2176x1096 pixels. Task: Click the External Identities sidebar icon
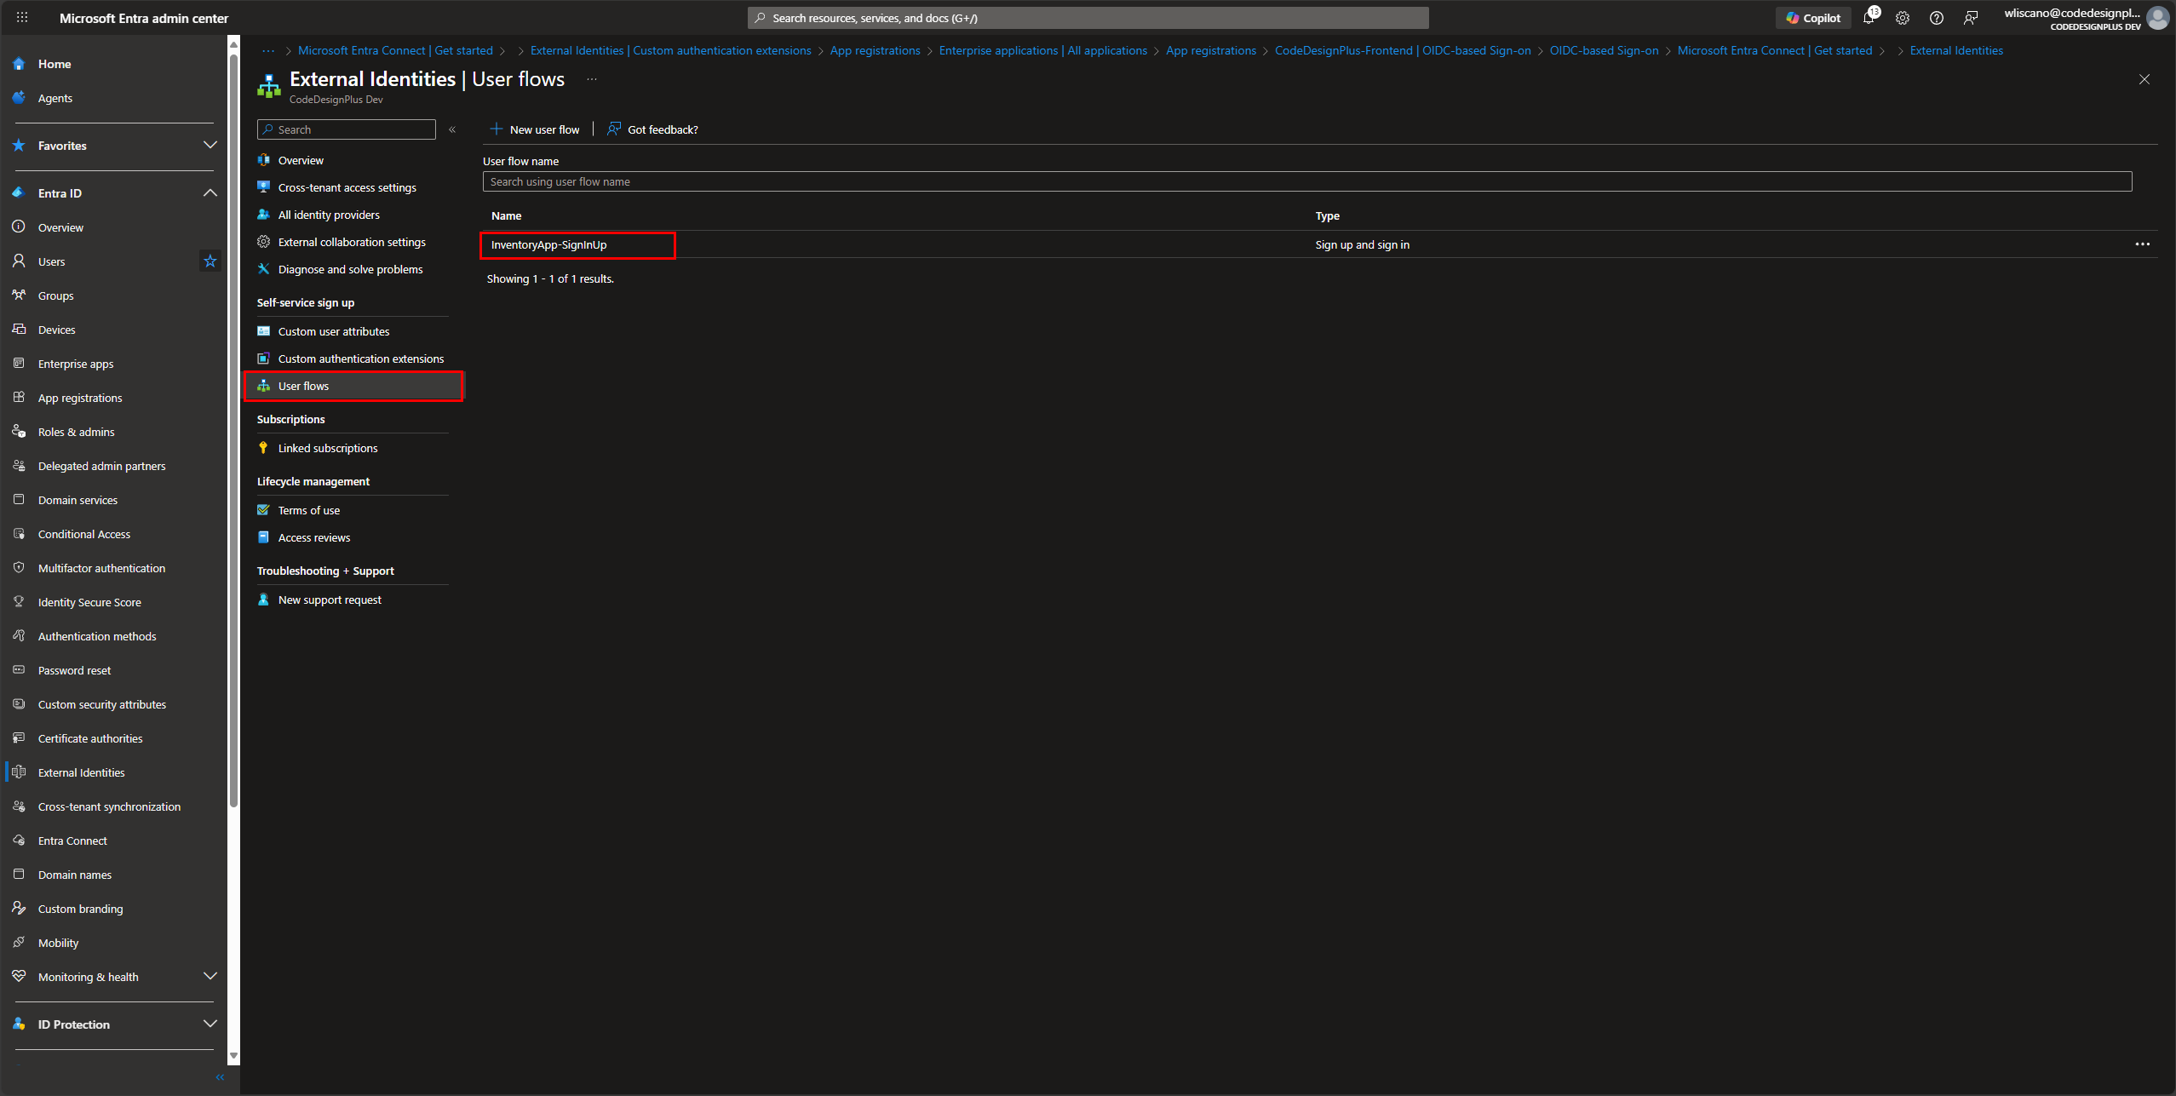[x=19, y=772]
